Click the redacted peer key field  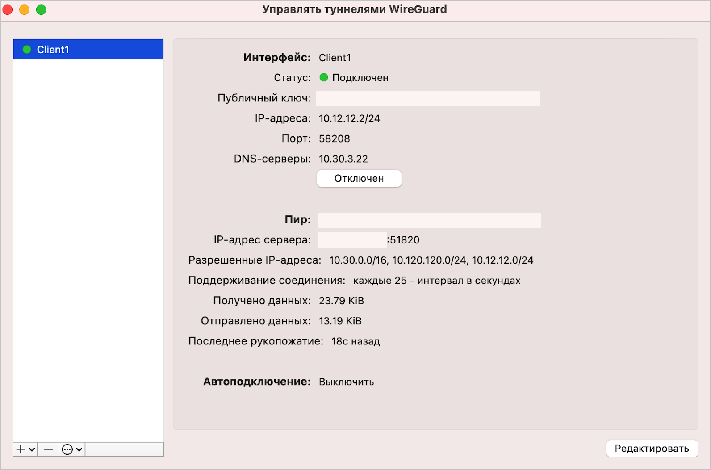430,220
